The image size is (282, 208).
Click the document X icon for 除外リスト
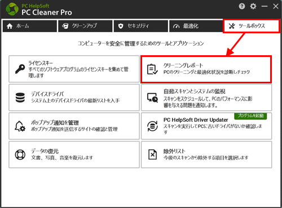152,154
